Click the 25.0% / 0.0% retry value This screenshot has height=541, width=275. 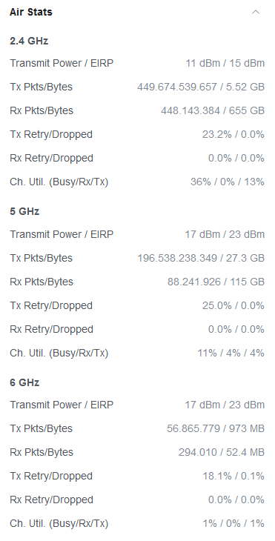[x=233, y=305]
